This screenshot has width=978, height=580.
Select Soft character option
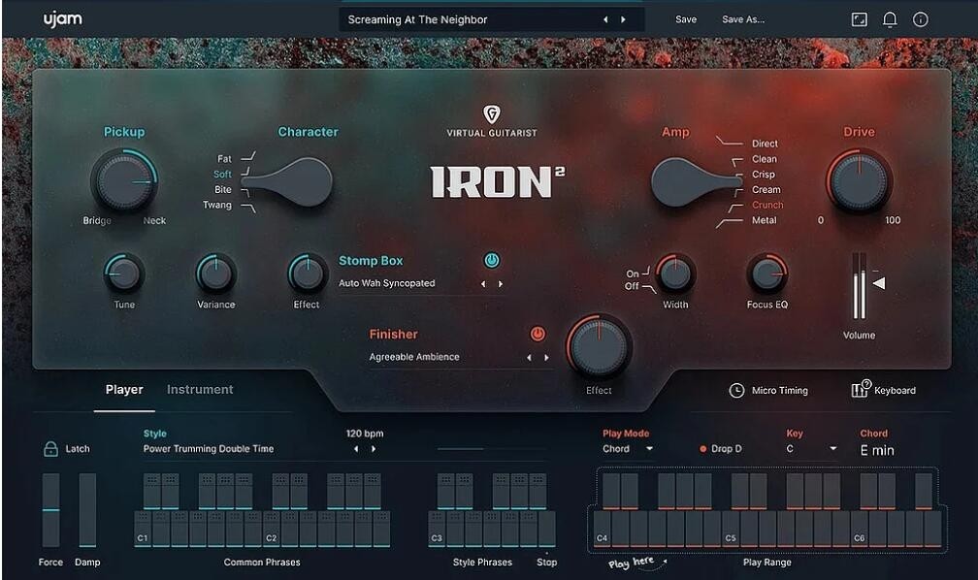(222, 174)
